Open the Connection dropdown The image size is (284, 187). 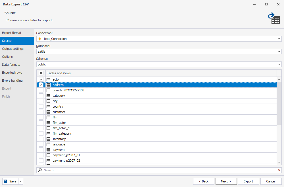click(279, 39)
